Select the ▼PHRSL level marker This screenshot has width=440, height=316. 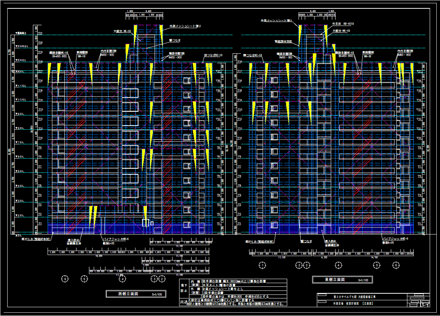pos(21,46)
